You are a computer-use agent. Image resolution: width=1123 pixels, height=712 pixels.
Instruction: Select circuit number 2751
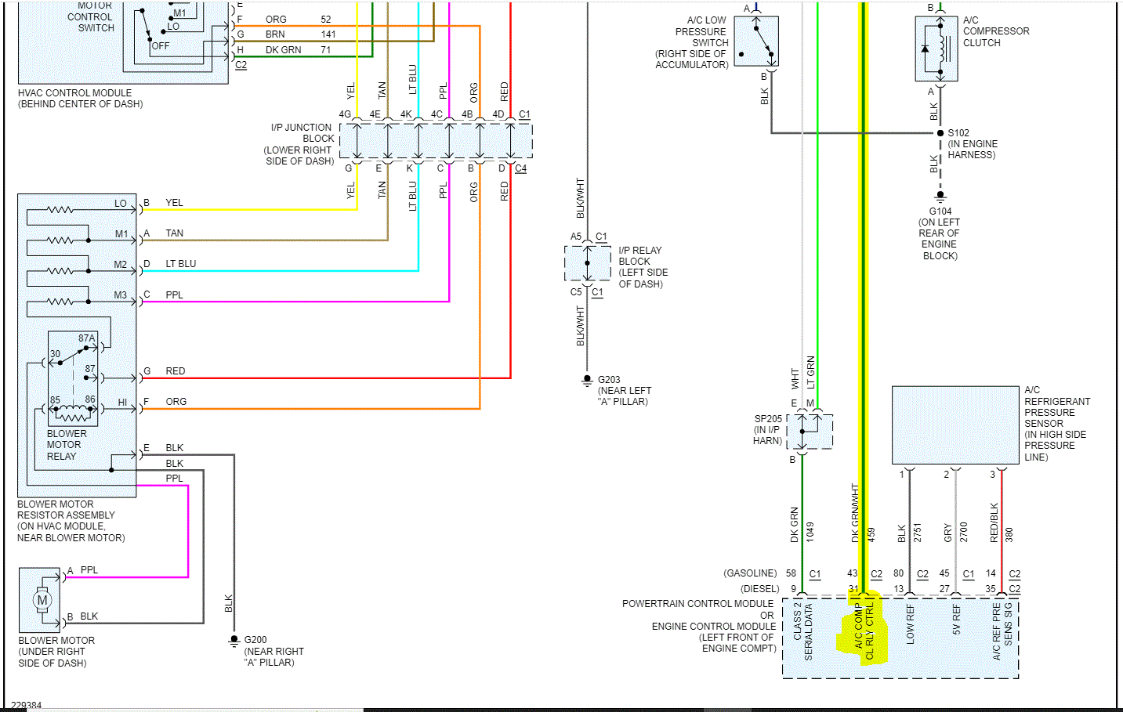click(917, 533)
